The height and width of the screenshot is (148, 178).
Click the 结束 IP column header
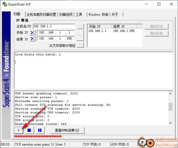[x=124, y=26]
